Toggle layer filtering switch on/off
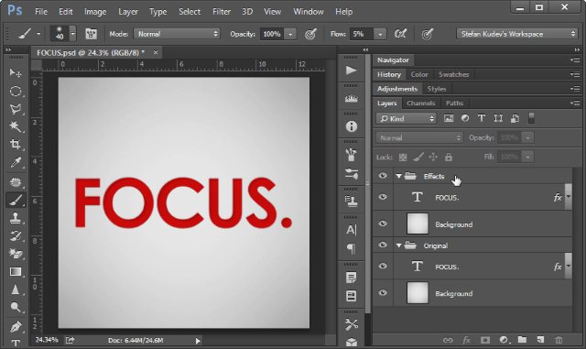The width and height of the screenshot is (586, 349). 531,118
